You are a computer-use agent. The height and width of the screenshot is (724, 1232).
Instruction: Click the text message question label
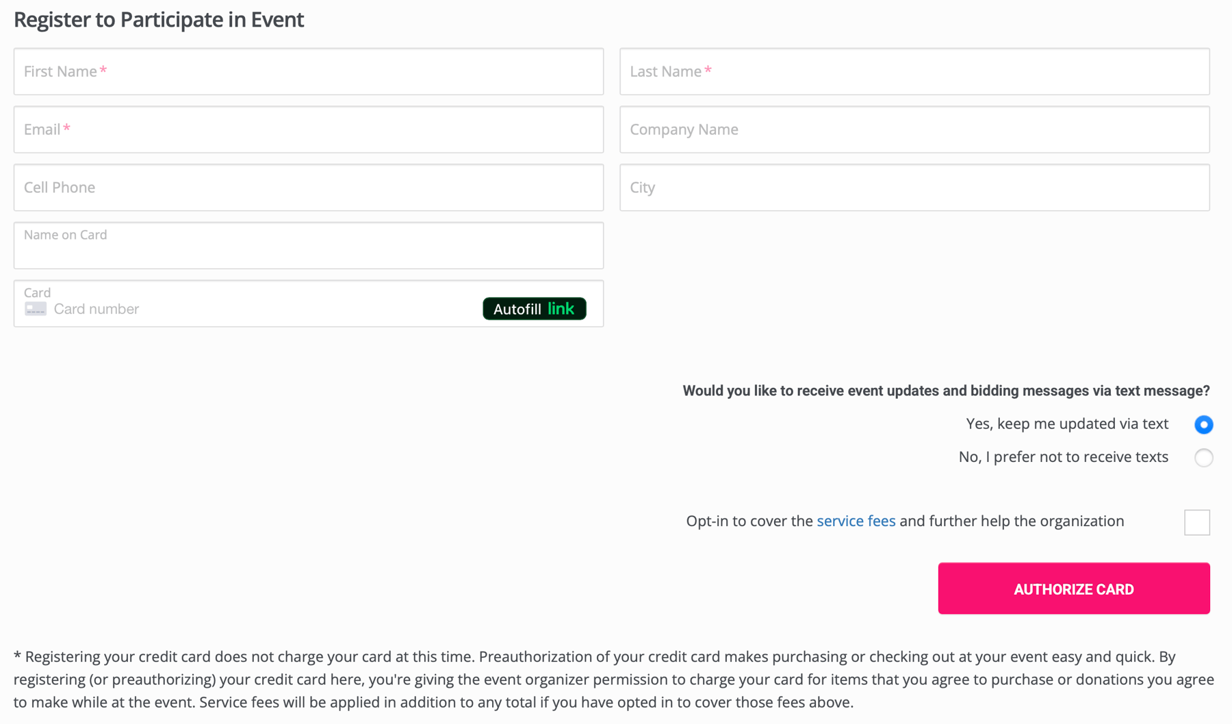[x=946, y=391]
